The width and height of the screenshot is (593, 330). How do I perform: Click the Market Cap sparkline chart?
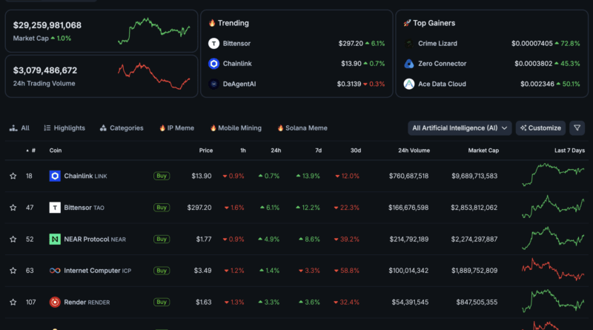tap(153, 31)
